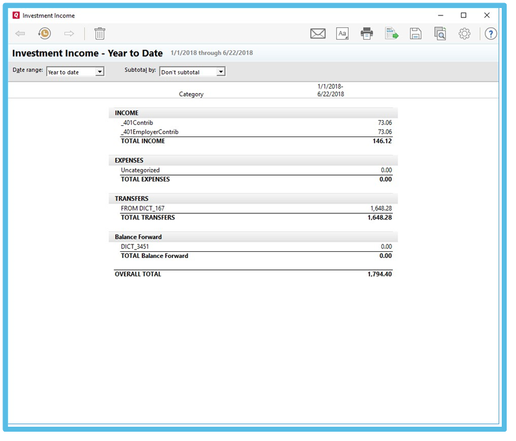Click the back arrow in toolbar

click(x=20, y=33)
